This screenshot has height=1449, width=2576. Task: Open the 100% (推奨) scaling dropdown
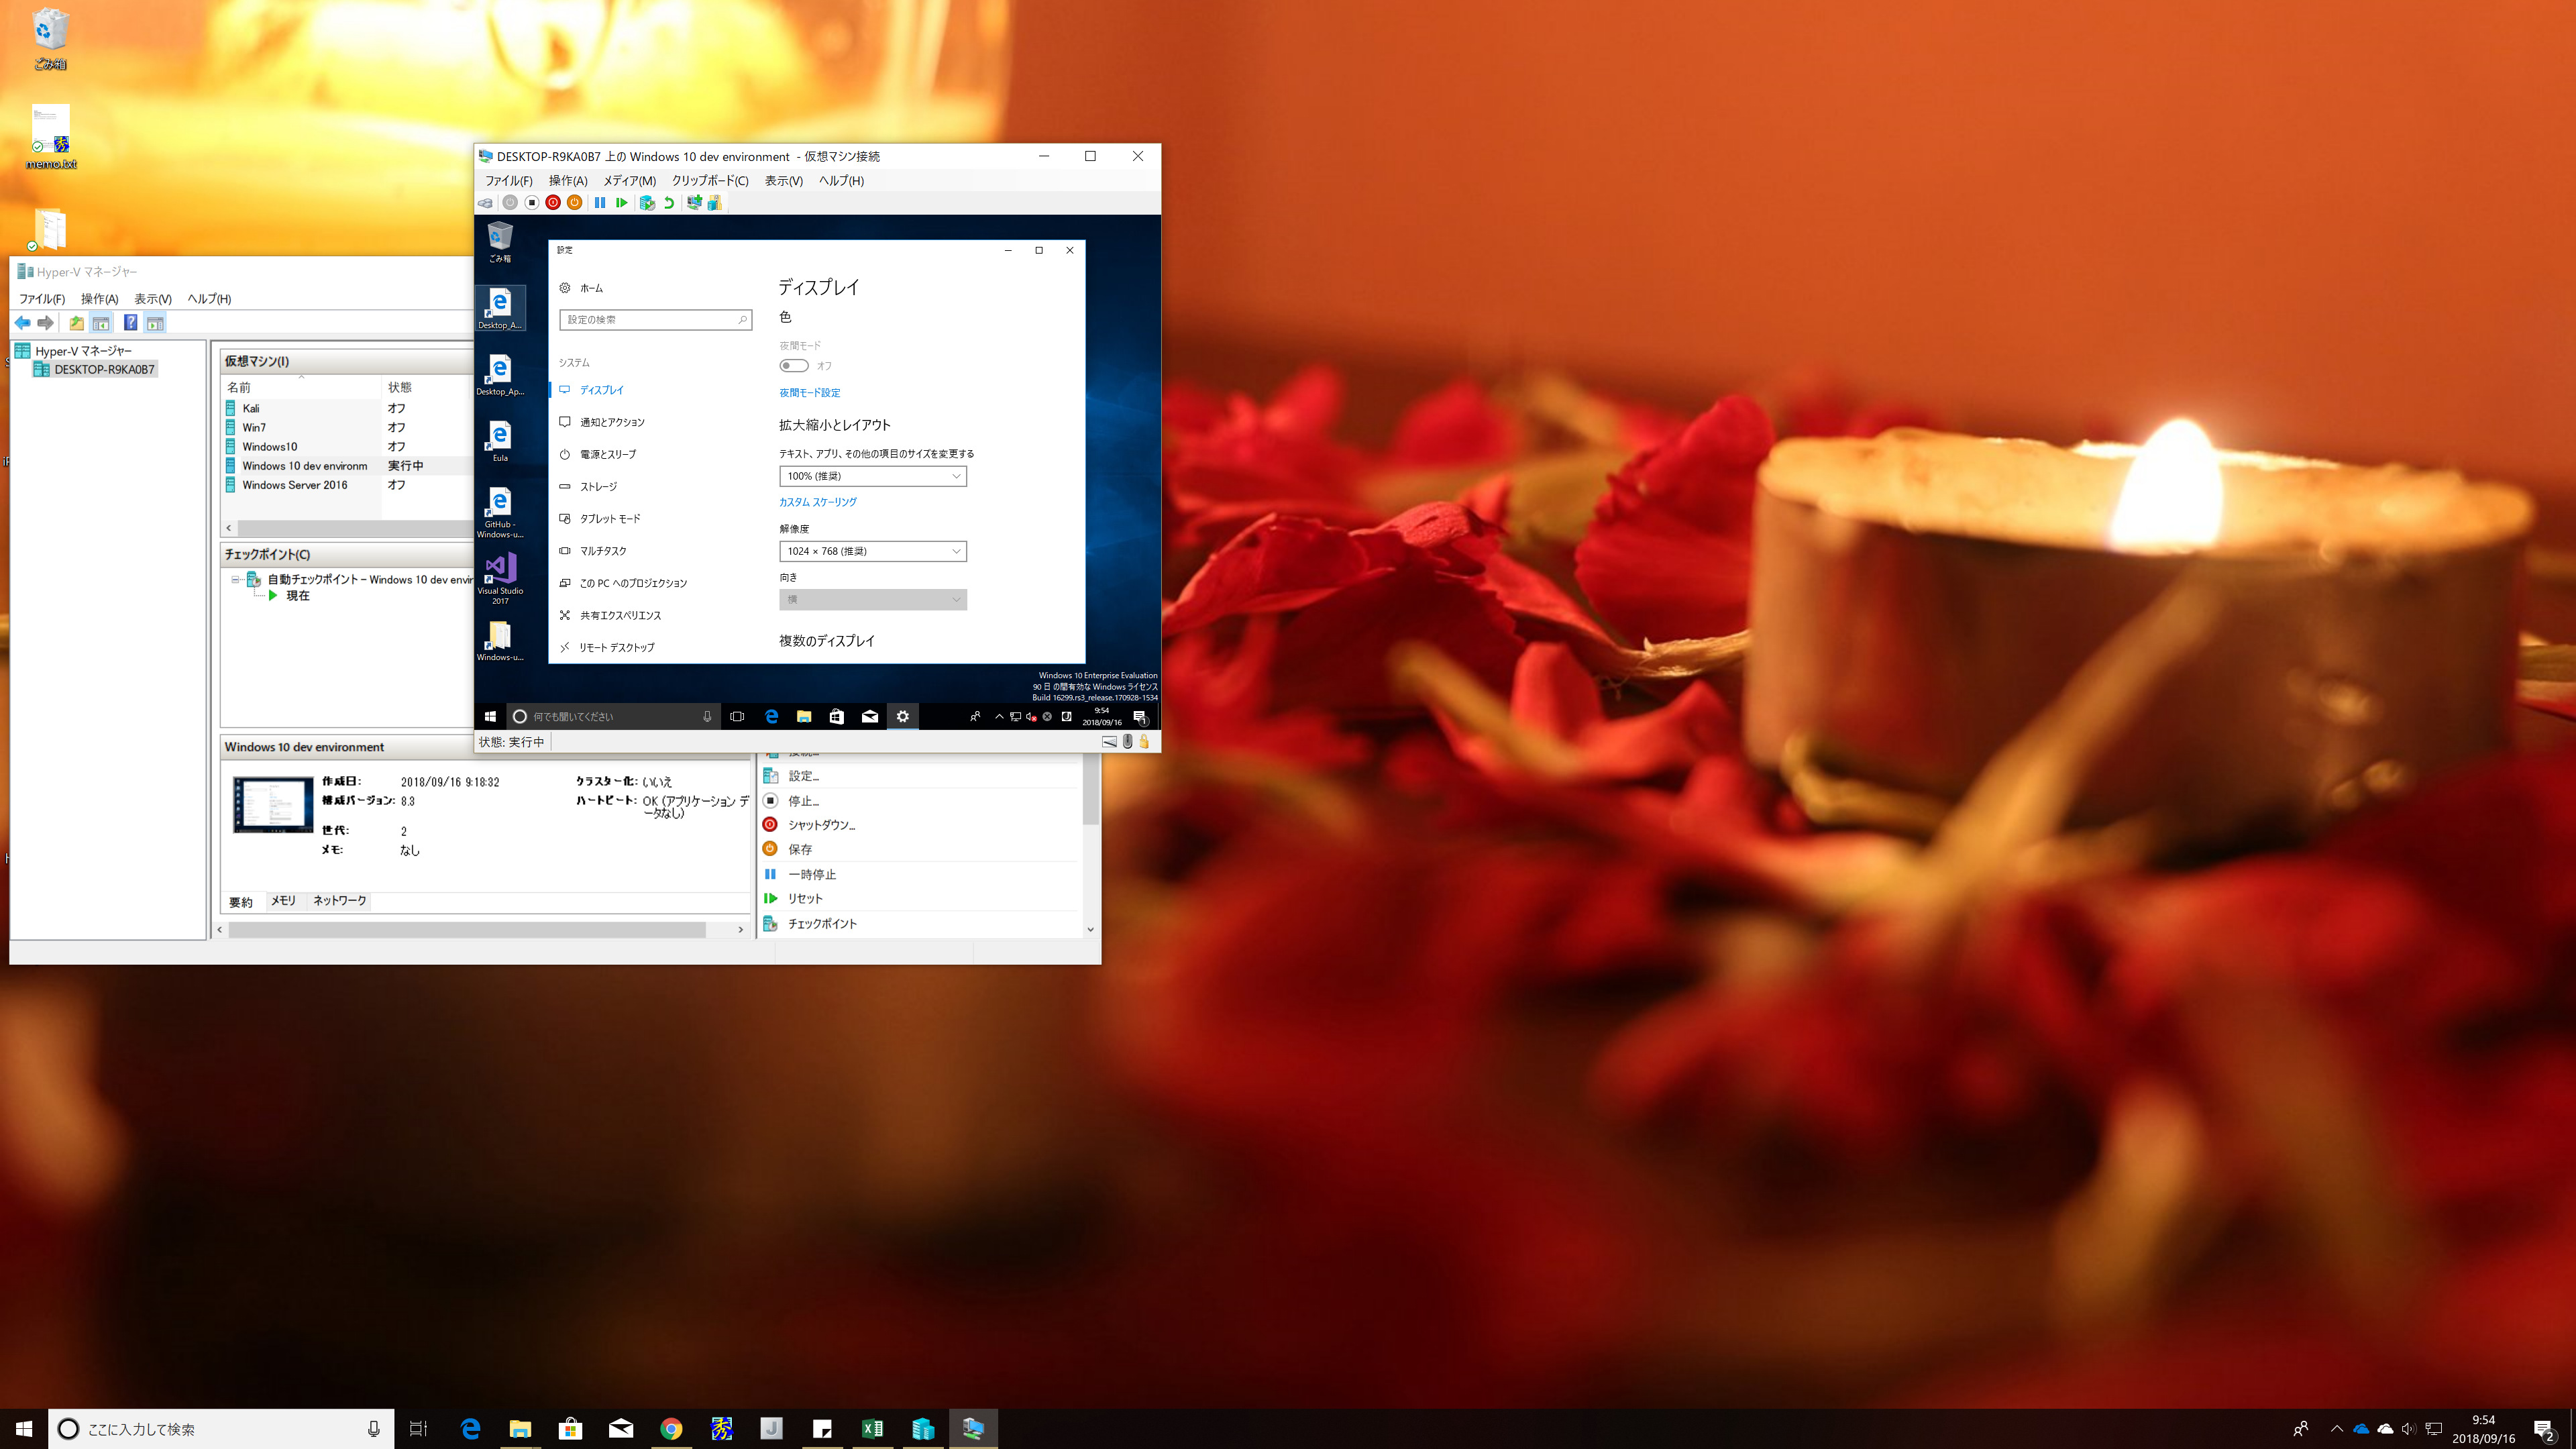872,476
